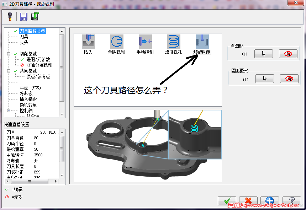Viewport: 306px width, 210px height.
Task: Open the 切削参数 cut parameters page
Action: point(28,54)
